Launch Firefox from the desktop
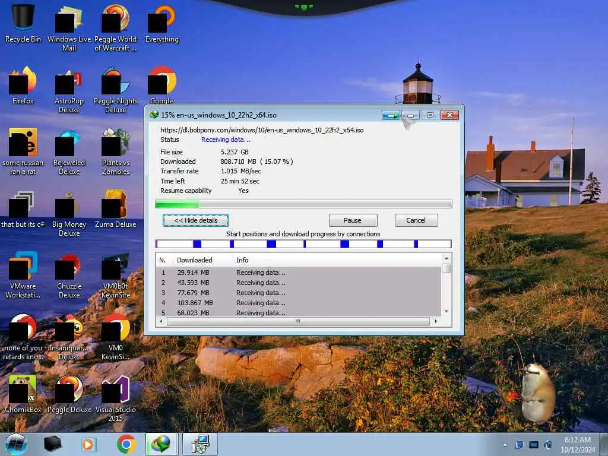The height and width of the screenshot is (456, 608). click(x=23, y=85)
